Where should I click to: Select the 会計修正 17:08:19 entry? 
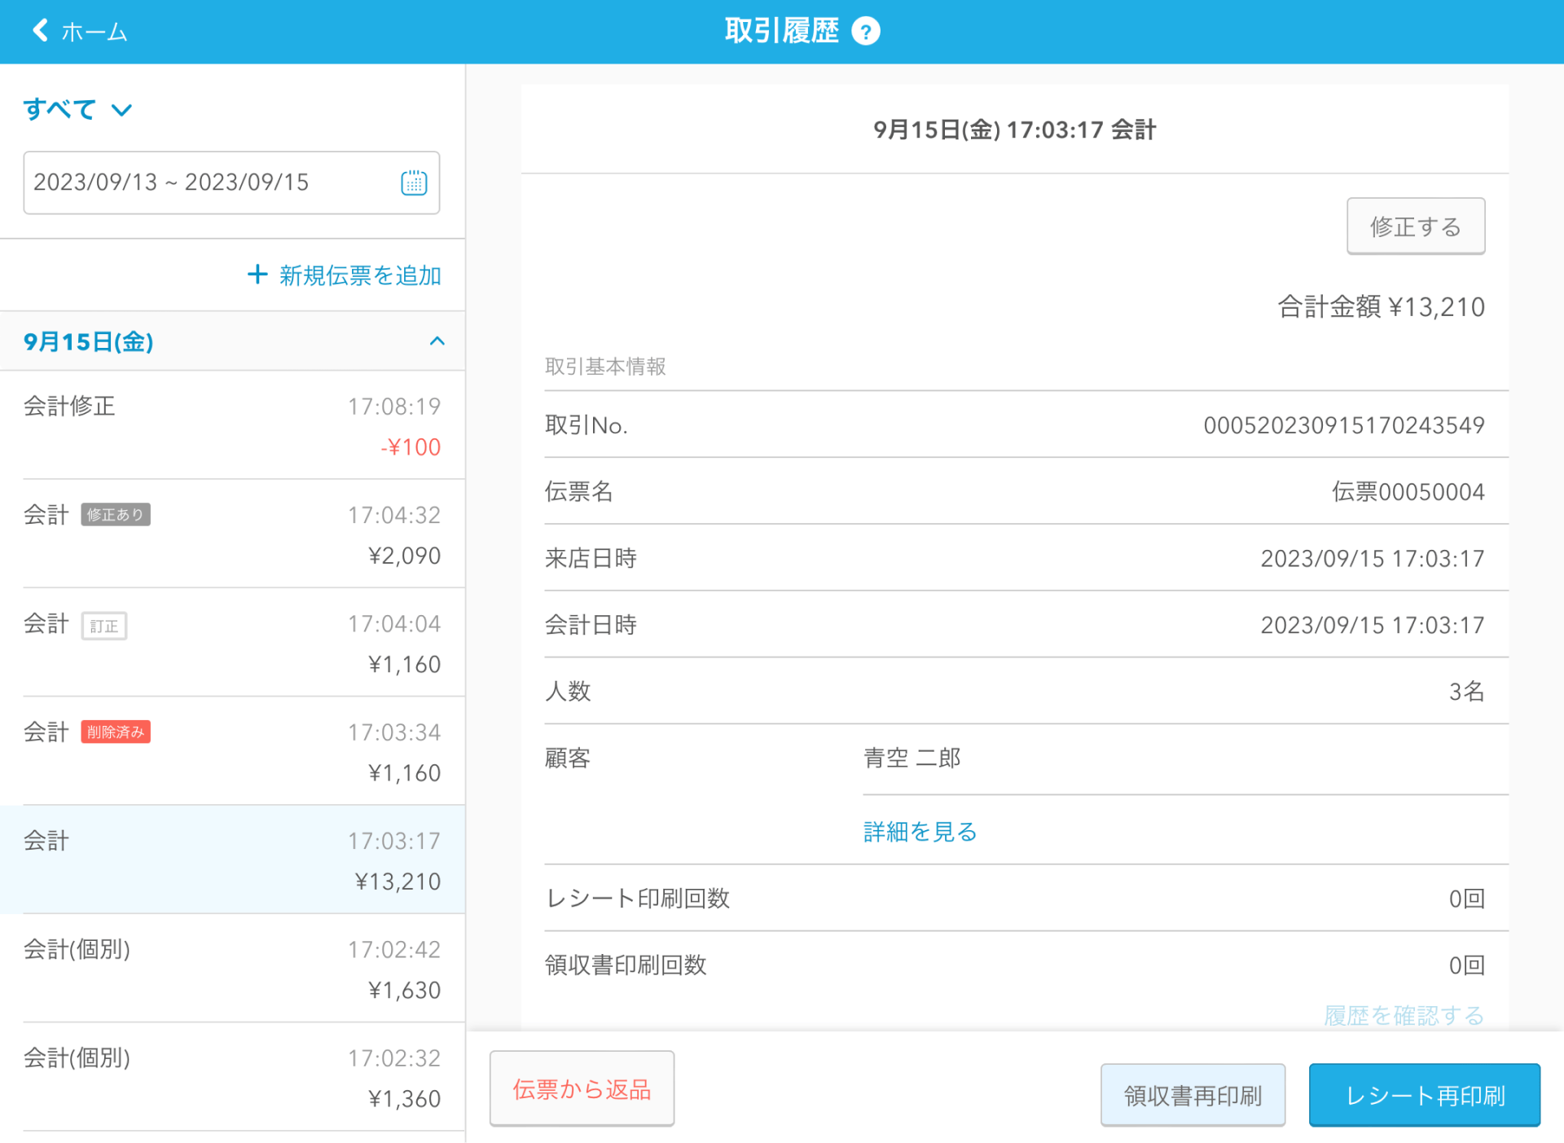[x=232, y=425]
